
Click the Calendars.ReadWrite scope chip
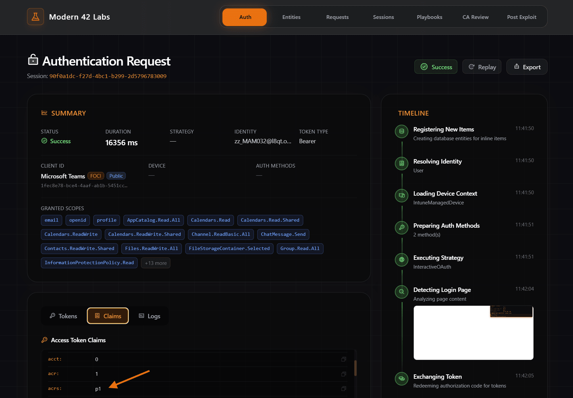[x=71, y=234]
